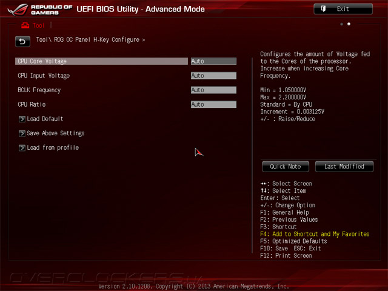The width and height of the screenshot is (388, 291).
Task: Select the CPU Input Voltage label
Action: pyautogui.click(x=44, y=76)
